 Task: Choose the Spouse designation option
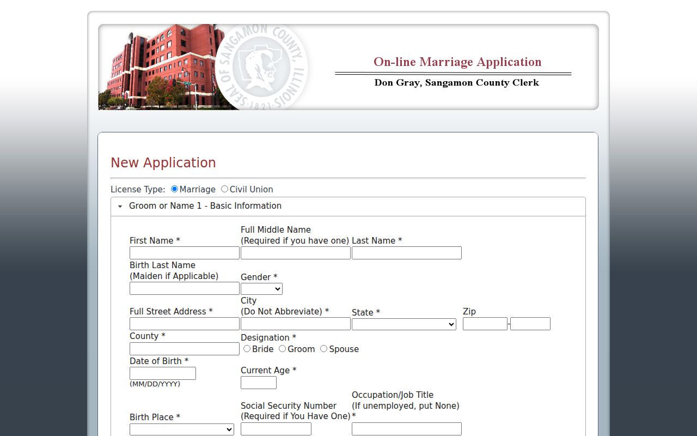click(x=323, y=349)
